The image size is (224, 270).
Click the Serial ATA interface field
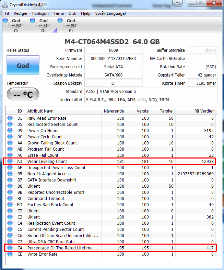pos(114,67)
